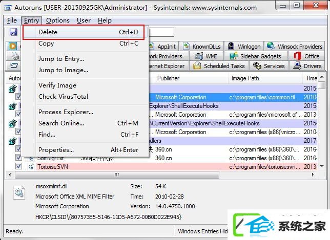The width and height of the screenshot is (330, 240).
Task: Select Search Online menu item
Action: pos(85,123)
